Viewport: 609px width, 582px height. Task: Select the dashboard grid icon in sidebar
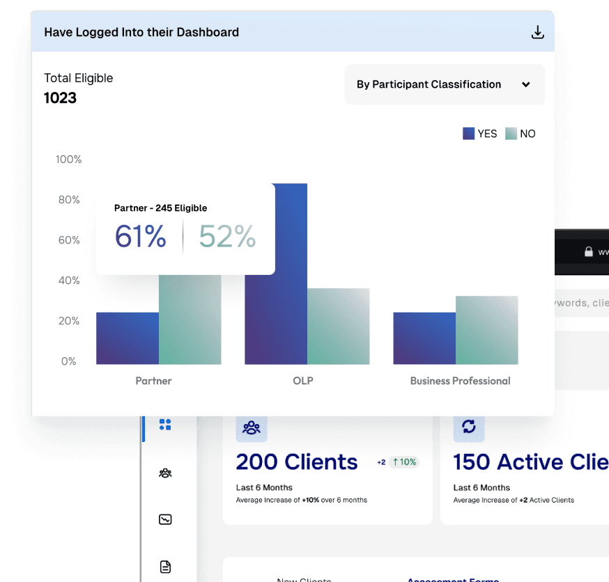[x=164, y=425]
